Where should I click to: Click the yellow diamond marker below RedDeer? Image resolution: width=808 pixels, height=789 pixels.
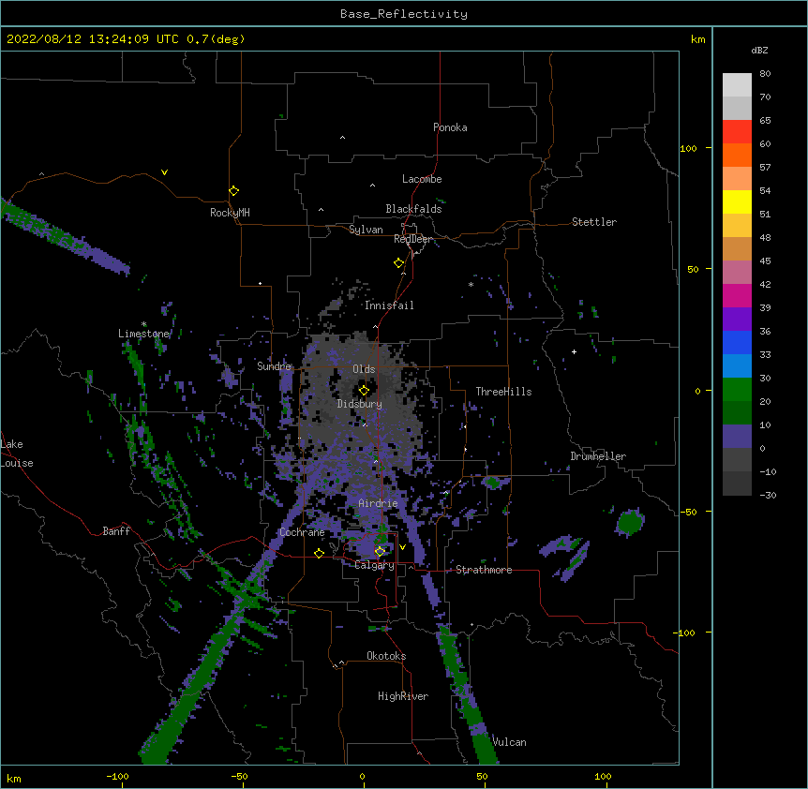pyautogui.click(x=398, y=262)
